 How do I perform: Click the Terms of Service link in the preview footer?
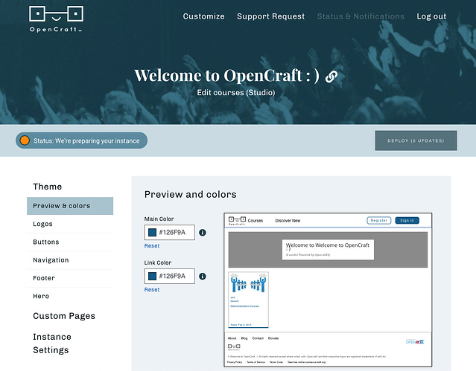pos(256,362)
